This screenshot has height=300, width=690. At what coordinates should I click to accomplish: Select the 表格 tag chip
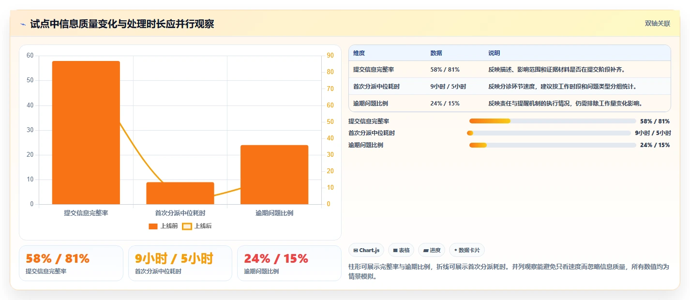point(401,250)
